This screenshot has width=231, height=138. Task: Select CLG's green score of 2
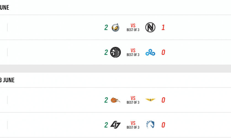click(106, 125)
